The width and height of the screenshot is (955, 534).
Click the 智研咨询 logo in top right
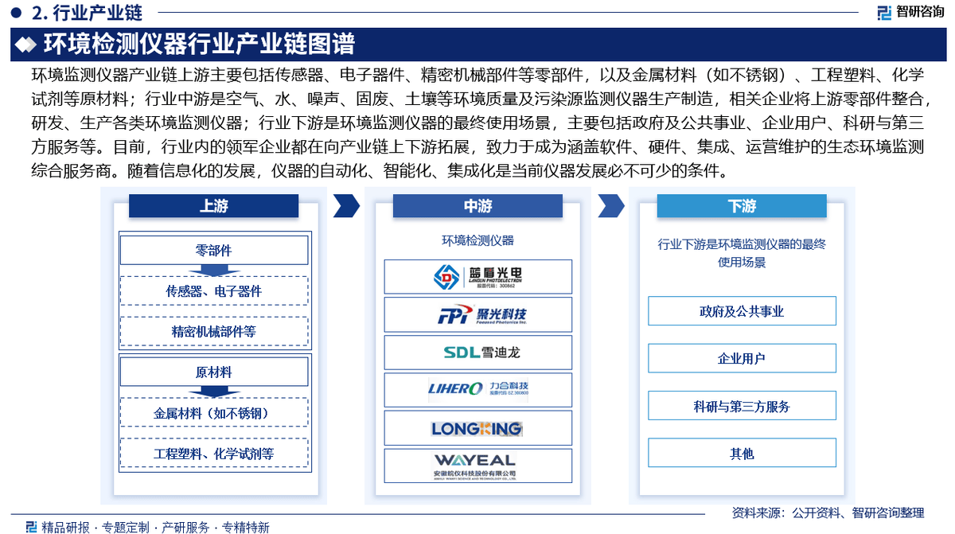tap(910, 12)
